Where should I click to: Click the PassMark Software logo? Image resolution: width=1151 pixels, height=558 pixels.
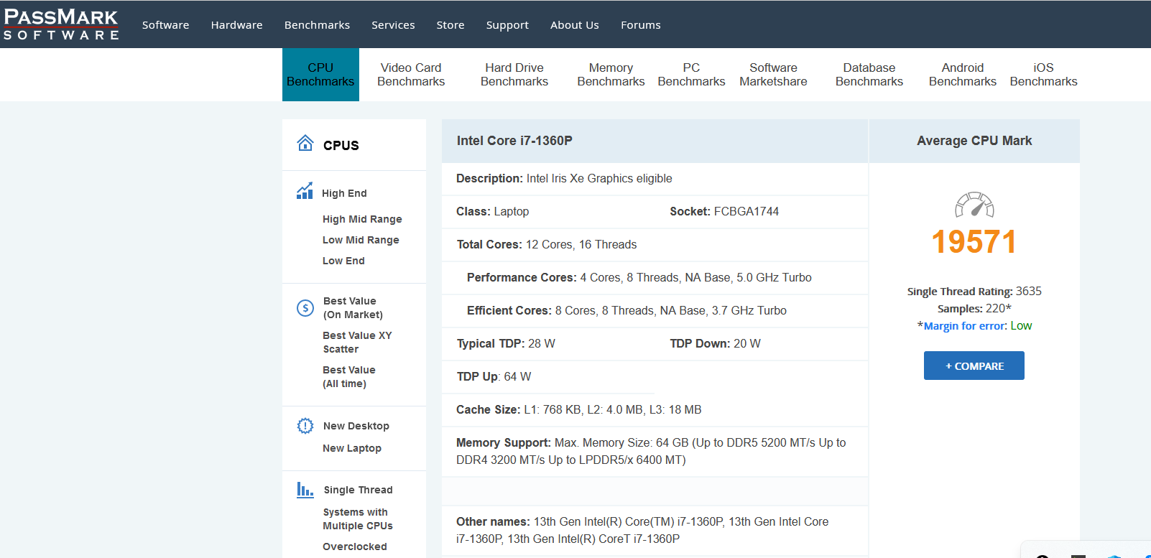click(x=61, y=24)
